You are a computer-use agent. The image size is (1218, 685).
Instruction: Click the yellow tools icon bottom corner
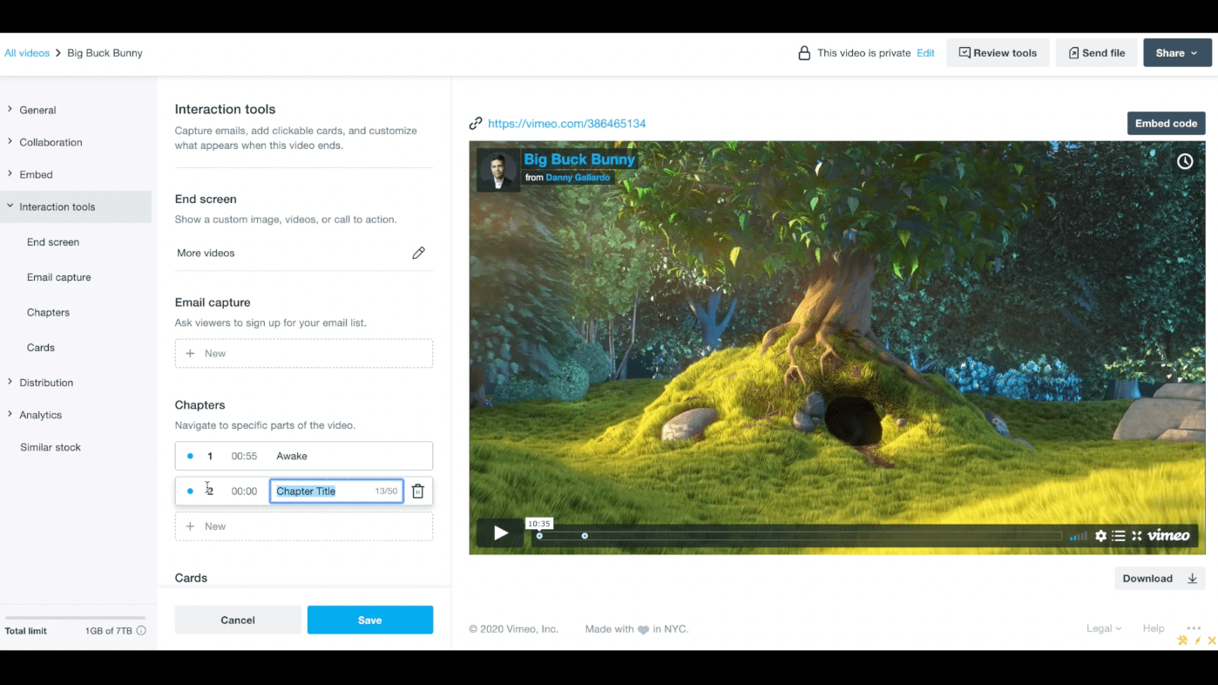click(1182, 641)
